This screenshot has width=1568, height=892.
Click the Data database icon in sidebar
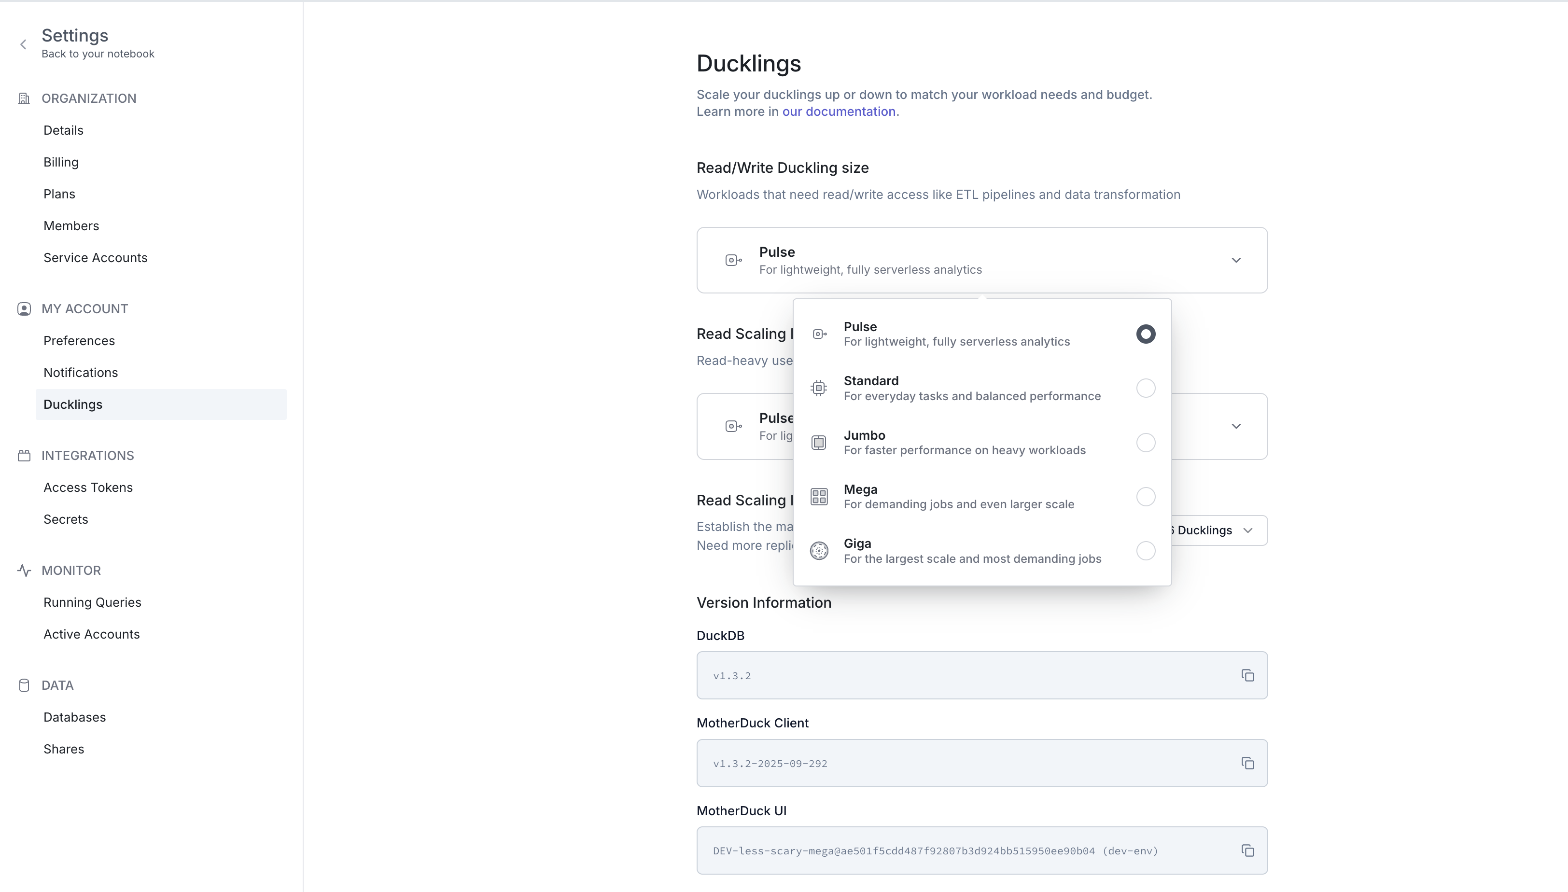pos(24,685)
